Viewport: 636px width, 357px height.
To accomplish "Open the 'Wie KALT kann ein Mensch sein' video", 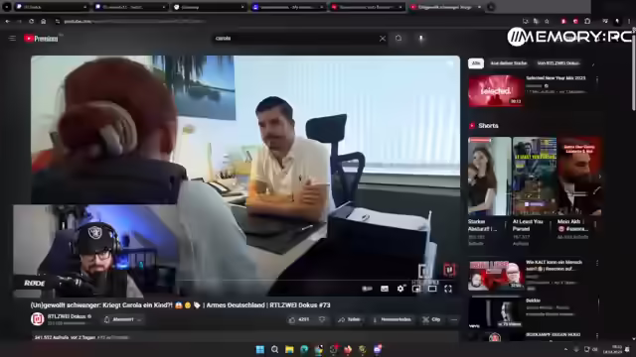I will tap(496, 276).
